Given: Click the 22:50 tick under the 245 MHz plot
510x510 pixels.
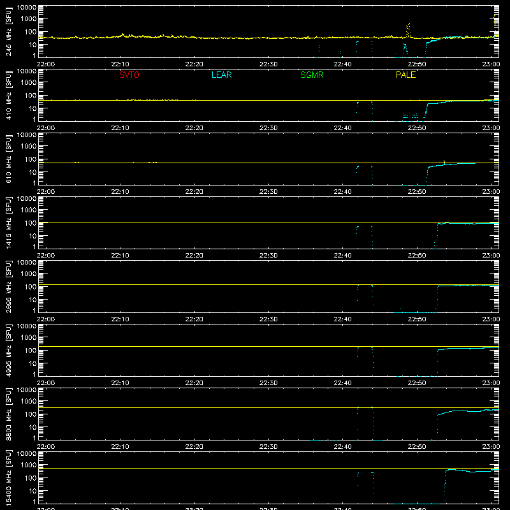Looking at the screenshot, I should pyautogui.click(x=417, y=64).
